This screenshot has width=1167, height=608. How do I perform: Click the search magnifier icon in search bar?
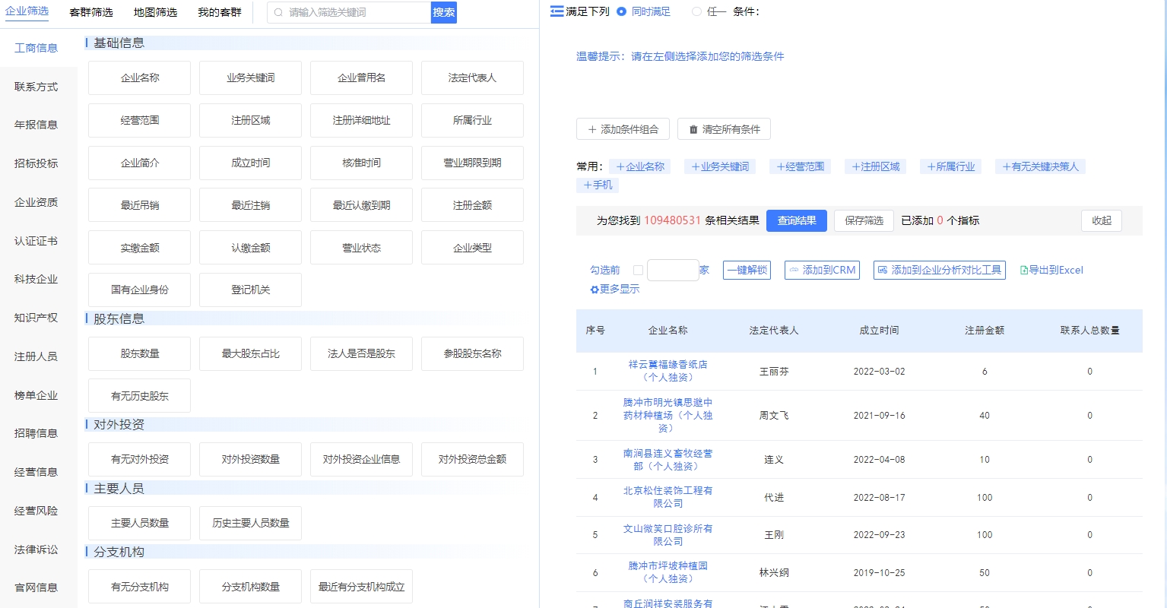click(x=279, y=11)
